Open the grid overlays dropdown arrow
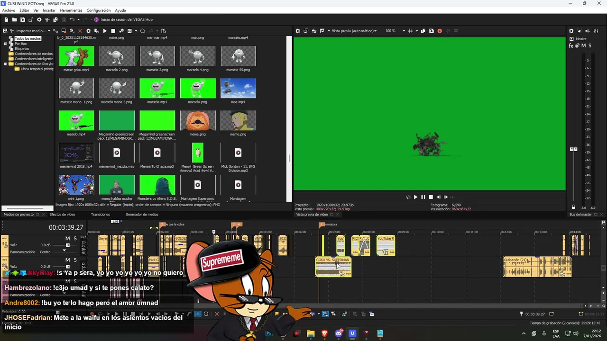Screen dimensions: 607x341 point(417,31)
